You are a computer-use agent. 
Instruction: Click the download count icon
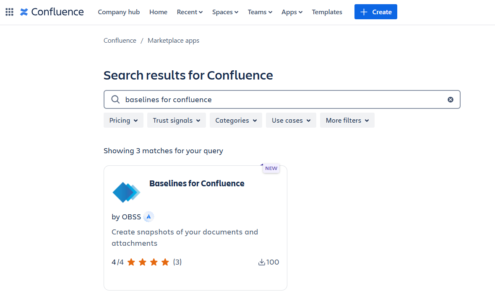(x=261, y=262)
